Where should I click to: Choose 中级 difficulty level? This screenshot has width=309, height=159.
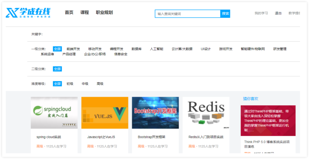(x=85, y=83)
